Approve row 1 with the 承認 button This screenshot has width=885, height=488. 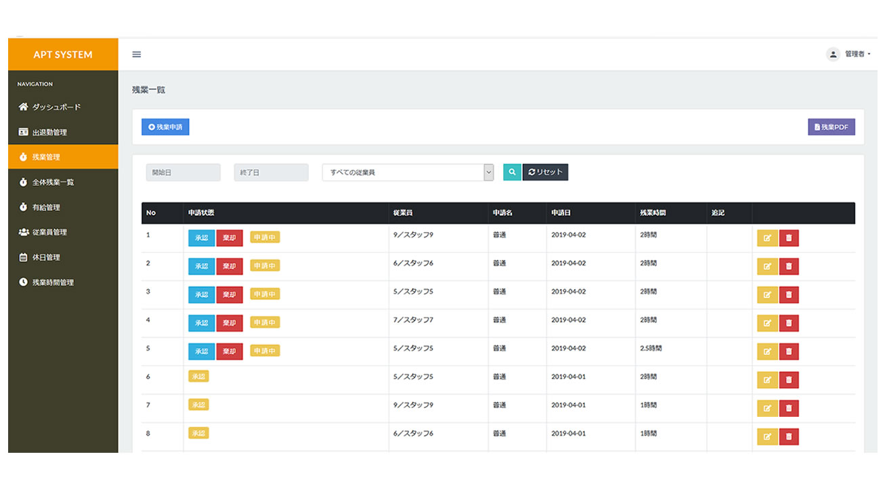201,238
